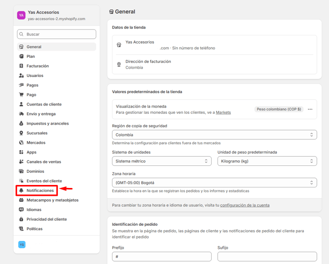
Task: Go to Dominios settings section
Action: coord(35,171)
